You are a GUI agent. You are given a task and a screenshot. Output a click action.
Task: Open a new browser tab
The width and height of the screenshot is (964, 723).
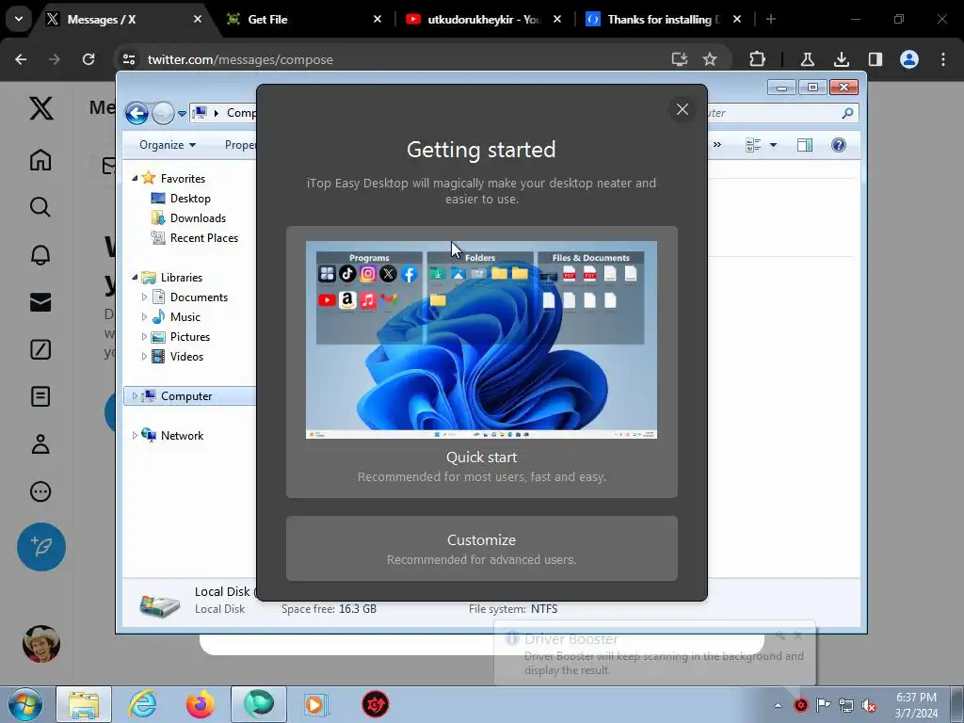771,20
